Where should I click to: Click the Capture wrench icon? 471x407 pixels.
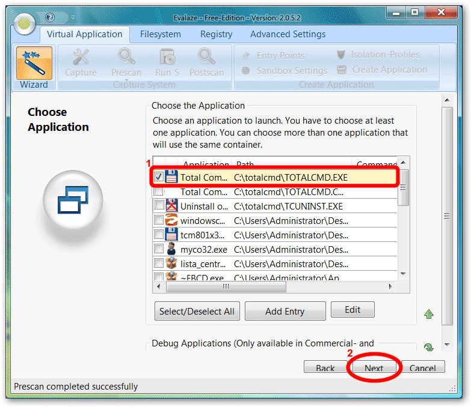[81, 56]
